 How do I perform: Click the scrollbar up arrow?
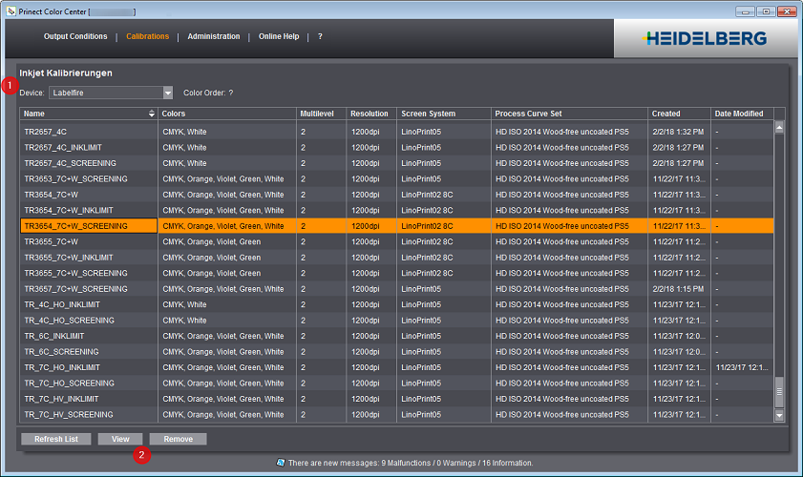tap(779, 128)
